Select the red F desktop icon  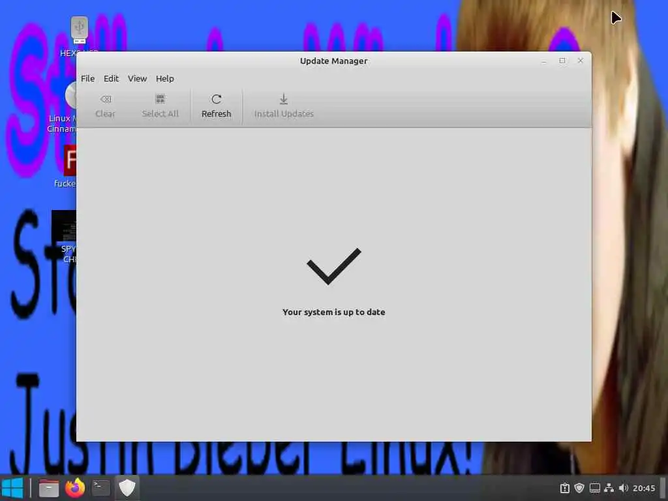click(70, 160)
